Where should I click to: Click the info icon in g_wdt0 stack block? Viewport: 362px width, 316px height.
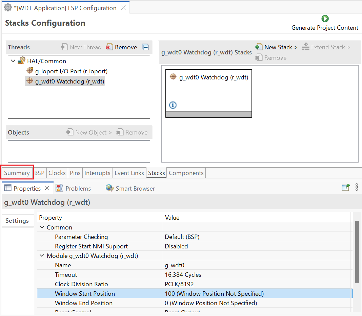click(x=173, y=105)
